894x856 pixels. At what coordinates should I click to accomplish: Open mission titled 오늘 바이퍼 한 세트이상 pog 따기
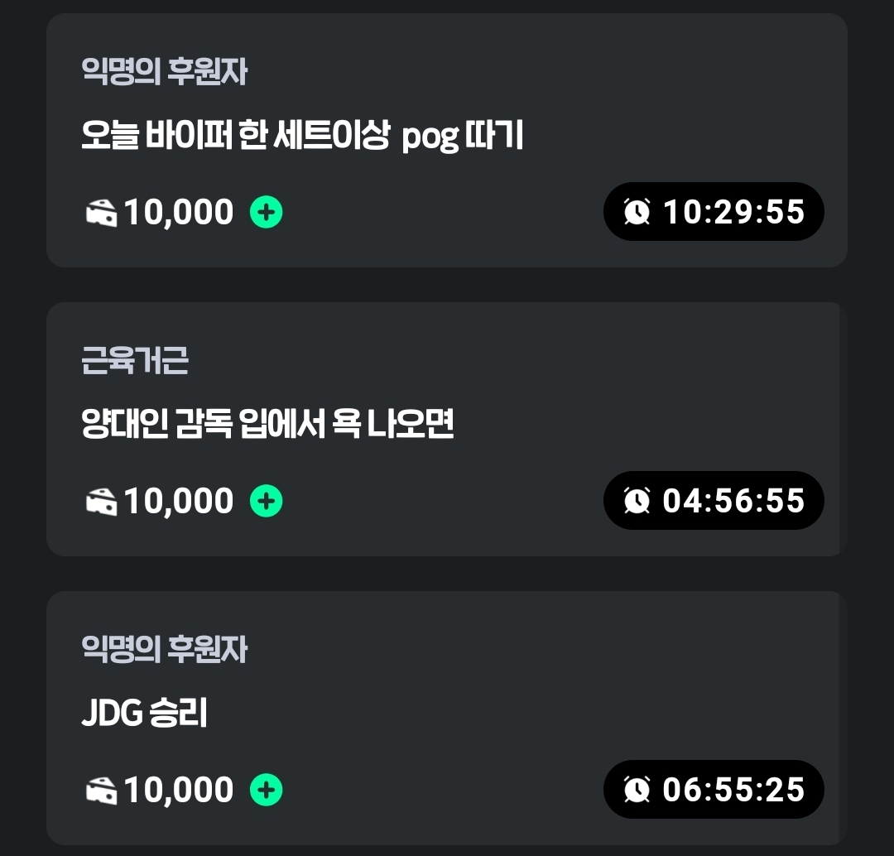(x=302, y=136)
